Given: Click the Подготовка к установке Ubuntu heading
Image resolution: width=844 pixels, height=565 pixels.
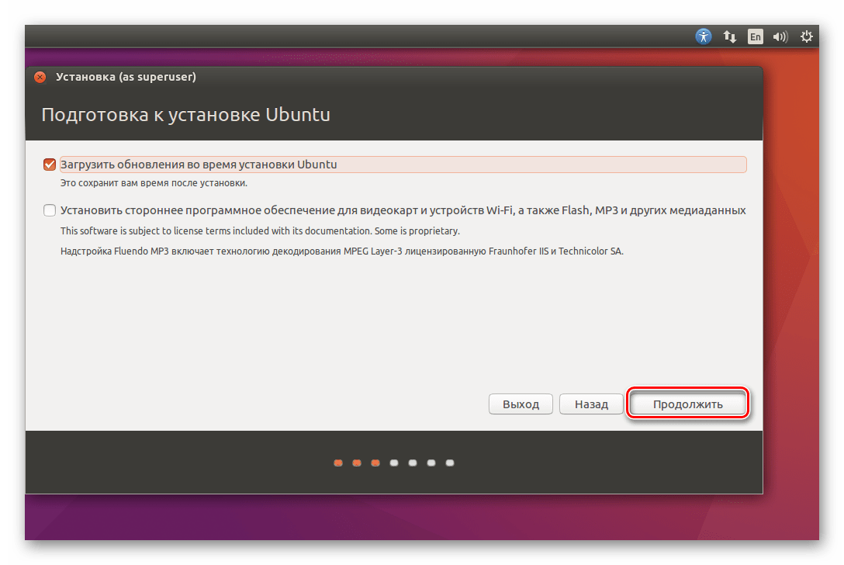Looking at the screenshot, I should tap(185, 115).
